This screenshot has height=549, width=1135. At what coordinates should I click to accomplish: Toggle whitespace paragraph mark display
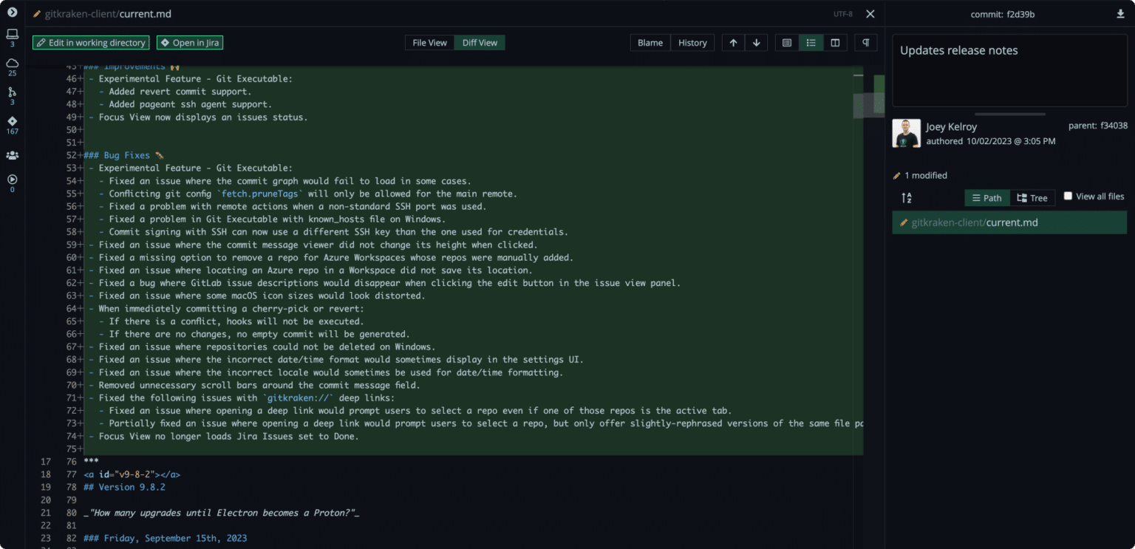(865, 43)
